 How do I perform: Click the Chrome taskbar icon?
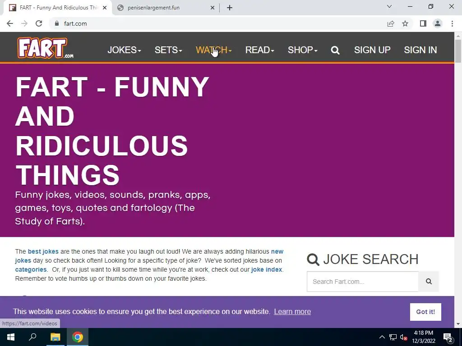coord(78,337)
